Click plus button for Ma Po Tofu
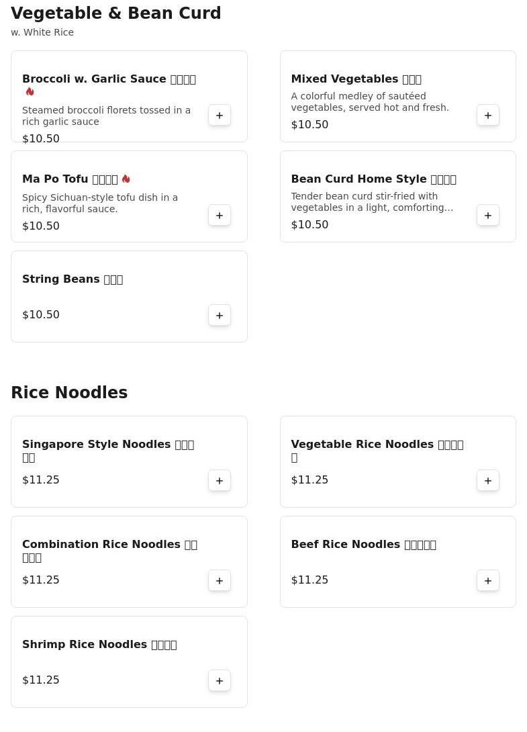The image size is (527, 732). [x=220, y=216]
